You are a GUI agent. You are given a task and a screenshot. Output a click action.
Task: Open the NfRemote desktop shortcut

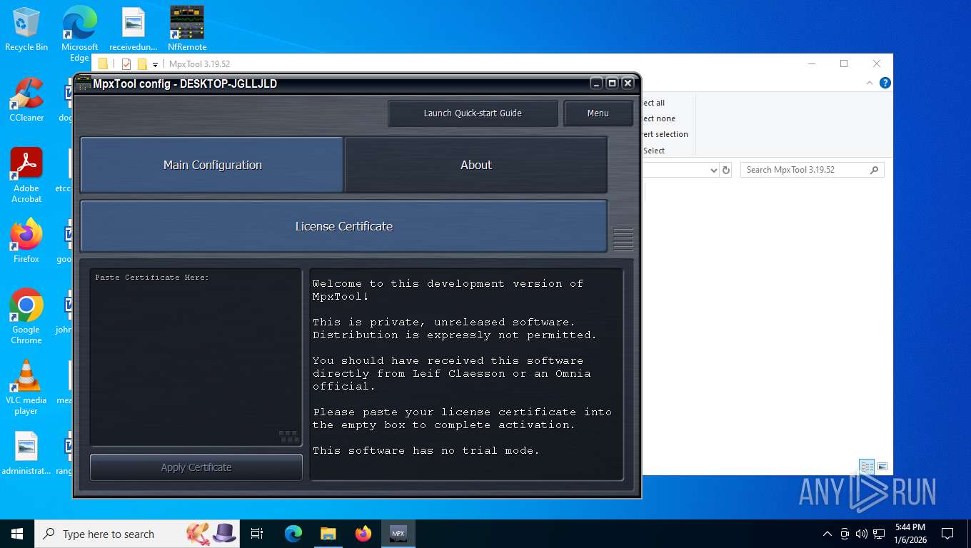pos(187,29)
